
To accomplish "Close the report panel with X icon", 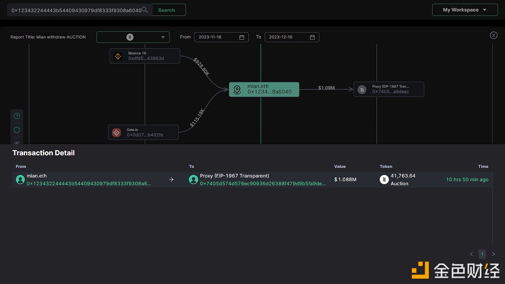I will [x=494, y=35].
